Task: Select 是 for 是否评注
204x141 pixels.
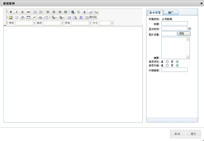Action: tap(167, 62)
